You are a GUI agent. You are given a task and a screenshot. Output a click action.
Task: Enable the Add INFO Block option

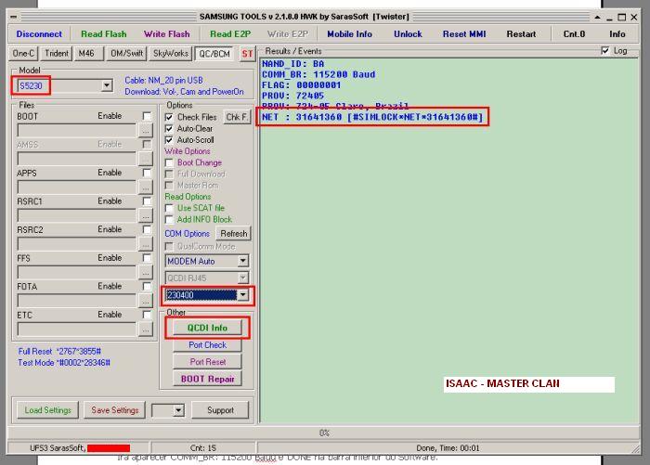[169, 219]
